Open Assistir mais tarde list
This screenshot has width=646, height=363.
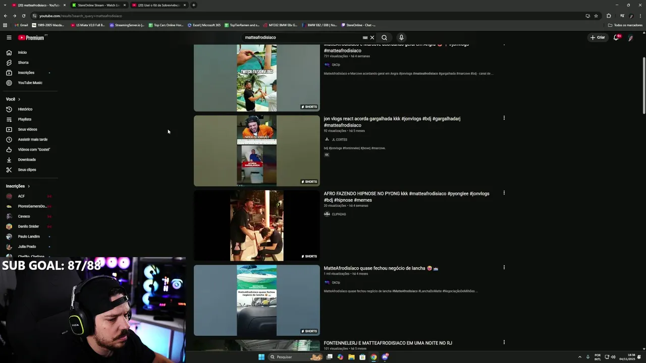coord(32,139)
